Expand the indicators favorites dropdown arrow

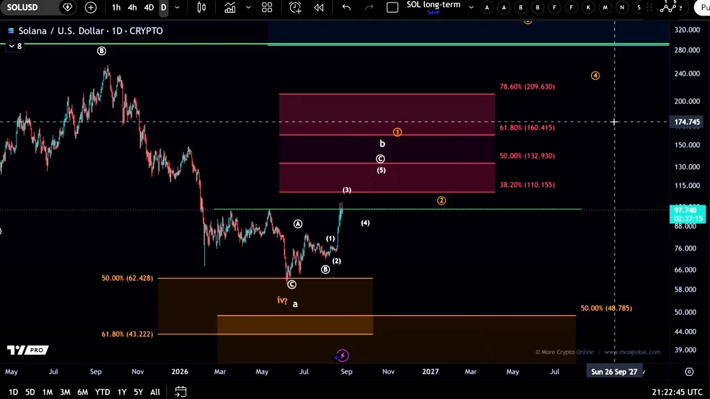[x=248, y=7]
